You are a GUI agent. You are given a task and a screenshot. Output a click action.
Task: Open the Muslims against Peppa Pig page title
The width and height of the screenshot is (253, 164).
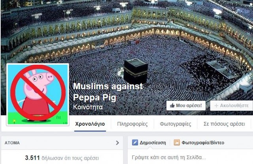point(108,92)
